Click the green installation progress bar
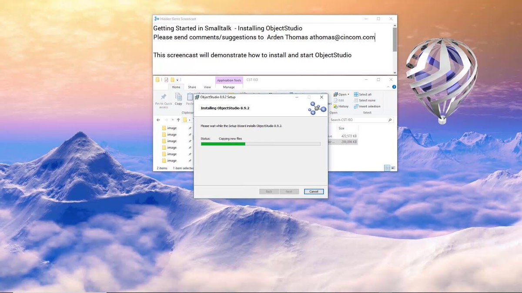This screenshot has height=293, width=522. (223, 144)
